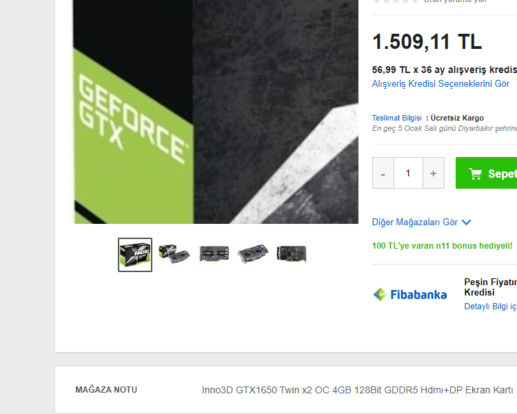Viewport: 517px width, 414px height.
Task: Click the green Sepete add-to-cart button
Action: click(487, 173)
